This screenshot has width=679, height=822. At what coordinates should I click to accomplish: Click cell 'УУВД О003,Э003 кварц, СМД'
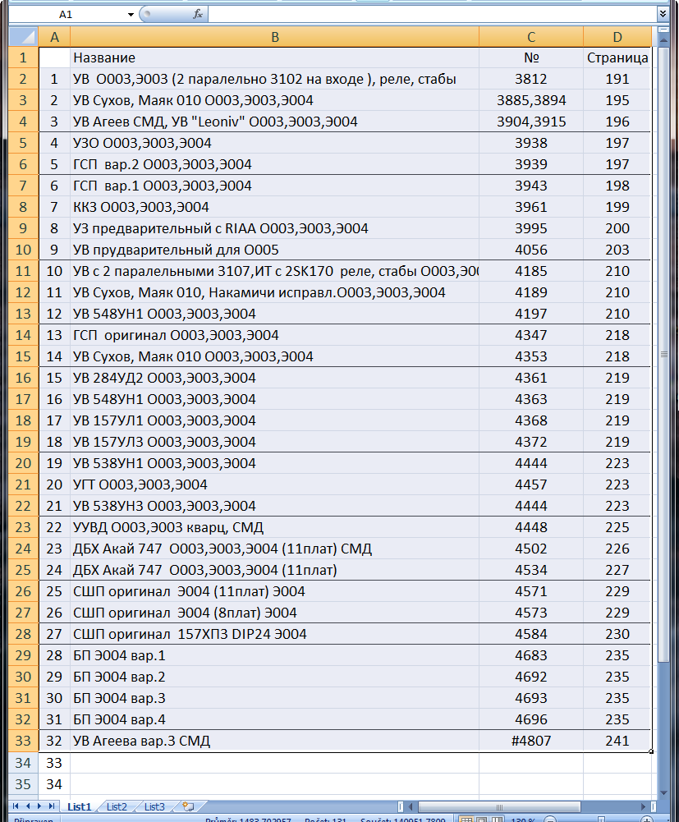[275, 527]
